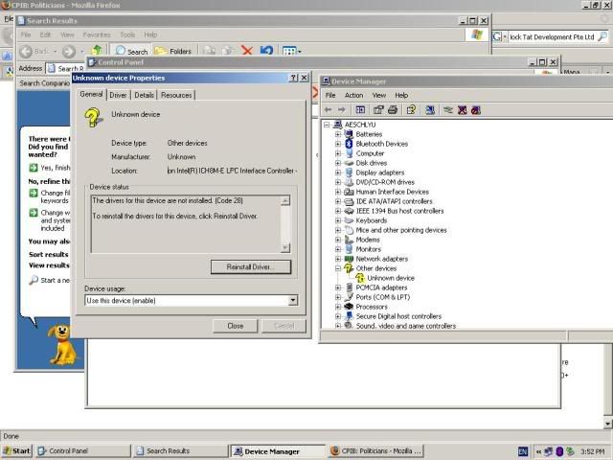
Task: Click the Search toolbar button in Search Results
Action: click(131, 51)
